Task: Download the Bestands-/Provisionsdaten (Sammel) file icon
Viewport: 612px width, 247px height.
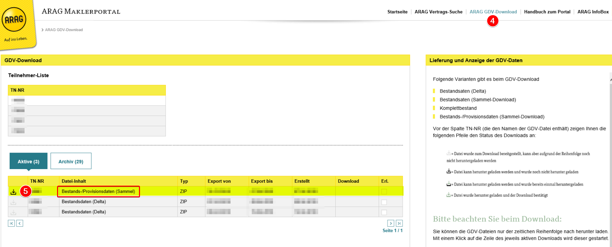Action: click(13, 192)
